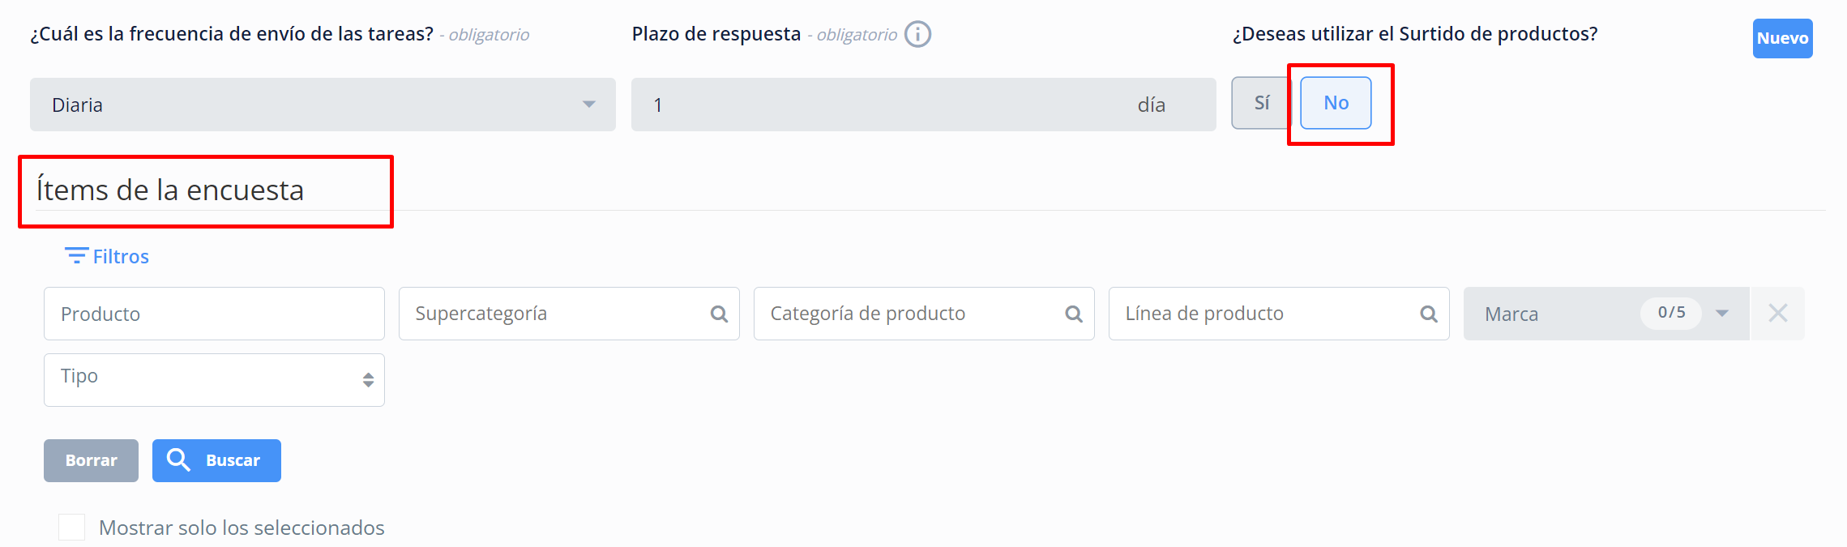Click the Categoría de producto search icon
The height and width of the screenshot is (547, 1847).
pos(1074,314)
